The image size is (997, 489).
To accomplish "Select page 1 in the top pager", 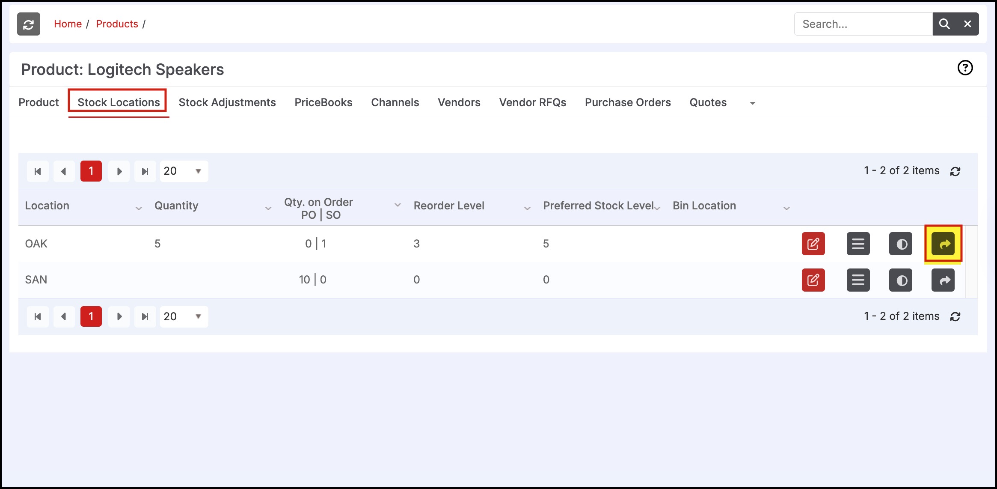I will [x=91, y=171].
